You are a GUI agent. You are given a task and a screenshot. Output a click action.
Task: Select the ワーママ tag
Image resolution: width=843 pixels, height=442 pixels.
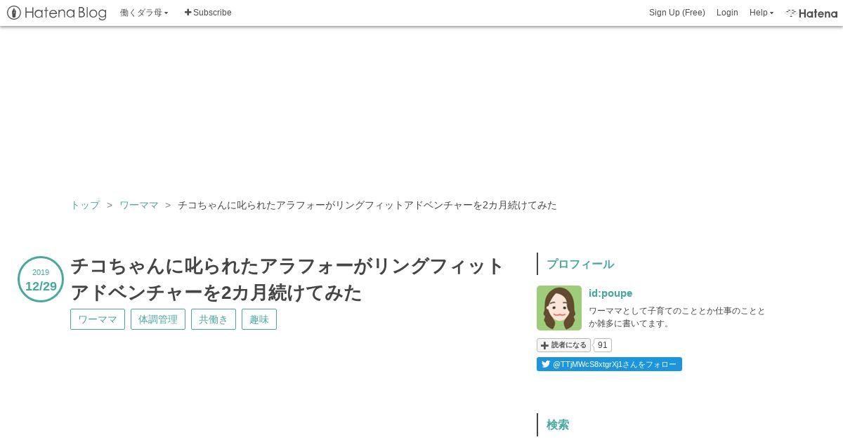(x=98, y=319)
